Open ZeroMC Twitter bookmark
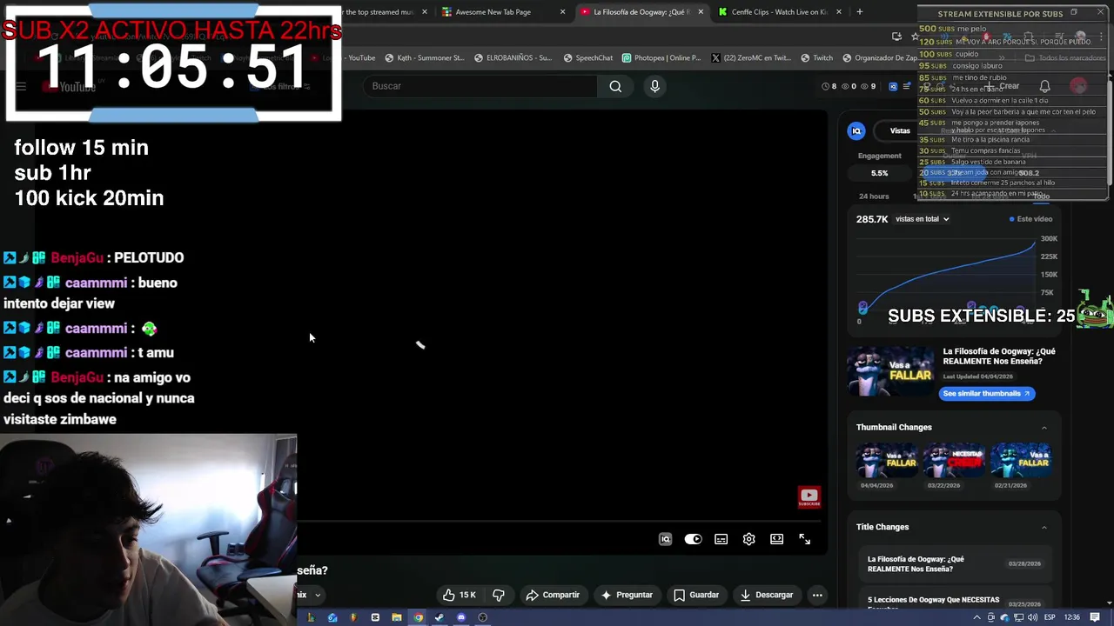Screen dimensions: 1114x626 749,58
